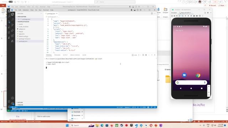Open the Extensions view in the activity bar
Screen dimensions: 228x128
[13, 36]
